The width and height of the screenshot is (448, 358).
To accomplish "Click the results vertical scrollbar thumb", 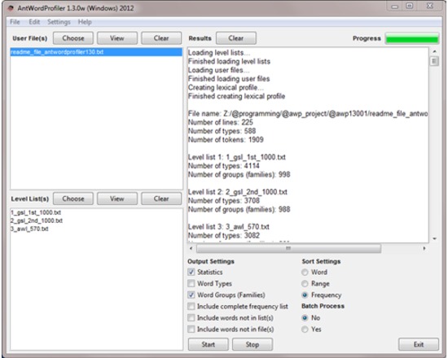I will (434, 61).
